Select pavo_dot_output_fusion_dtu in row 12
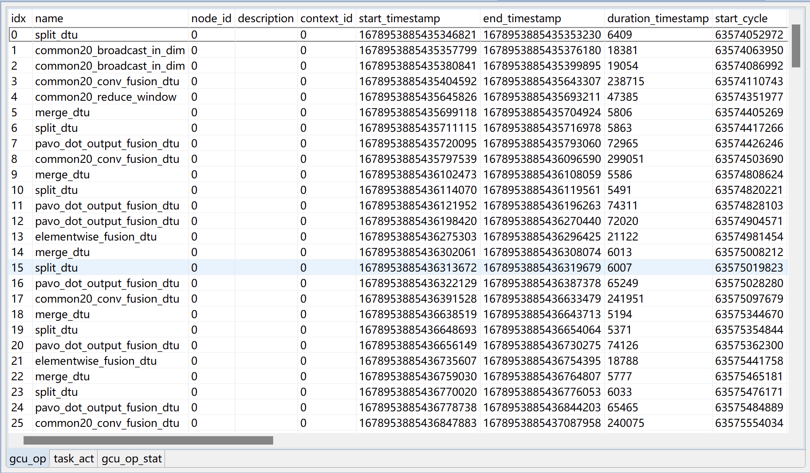Viewport: 810px width, 473px height. point(107,221)
